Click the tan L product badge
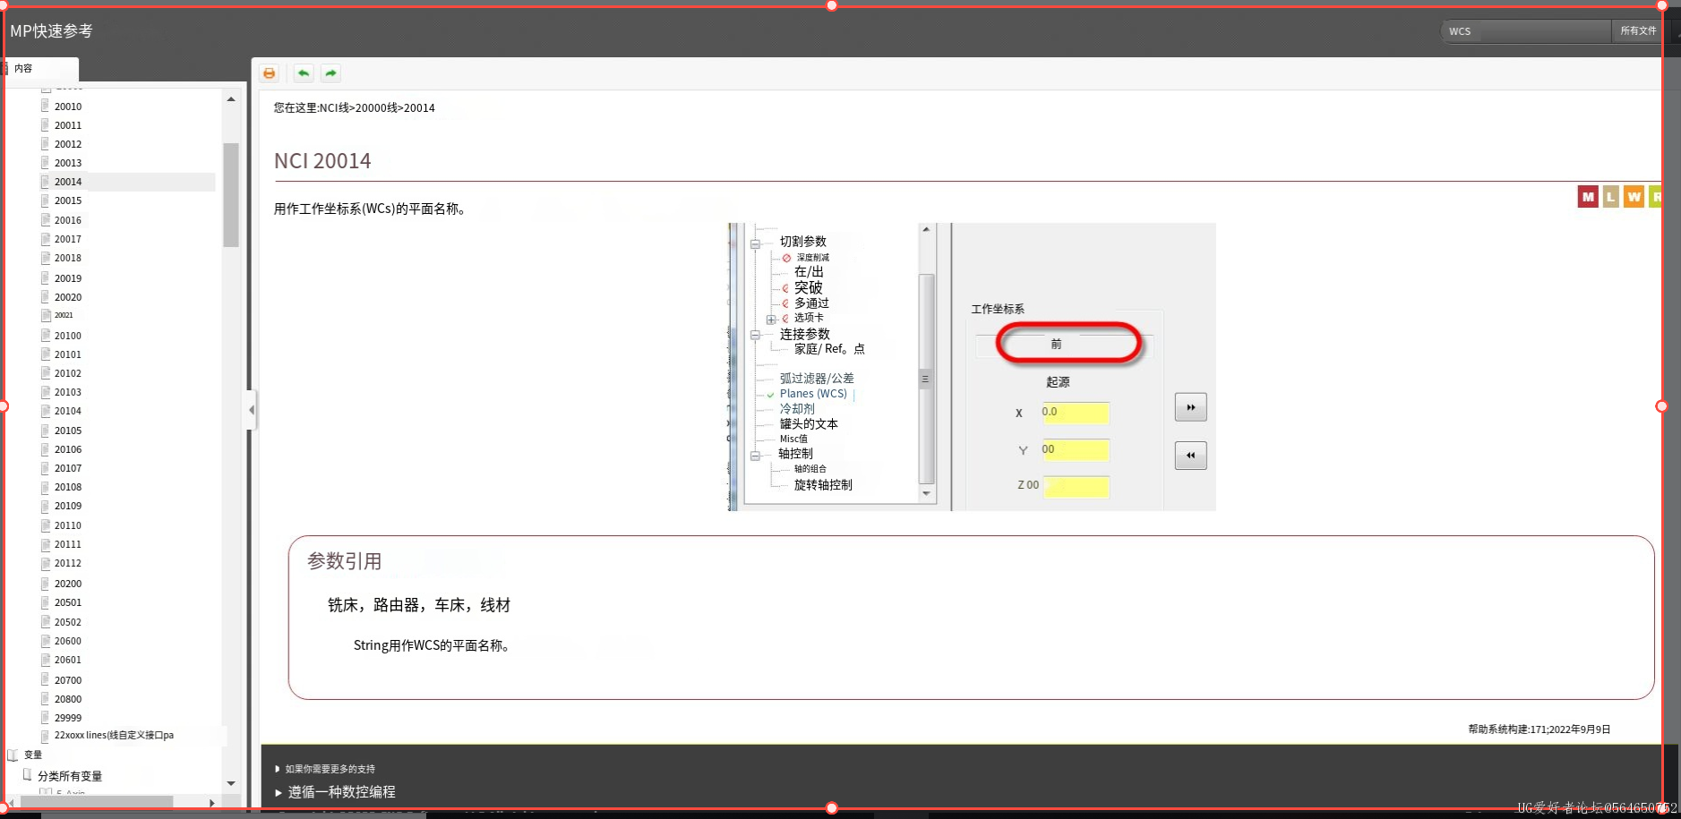The width and height of the screenshot is (1681, 819). [x=1611, y=197]
